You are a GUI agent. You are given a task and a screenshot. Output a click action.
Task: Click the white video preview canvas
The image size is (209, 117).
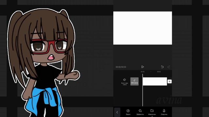pos(143,28)
